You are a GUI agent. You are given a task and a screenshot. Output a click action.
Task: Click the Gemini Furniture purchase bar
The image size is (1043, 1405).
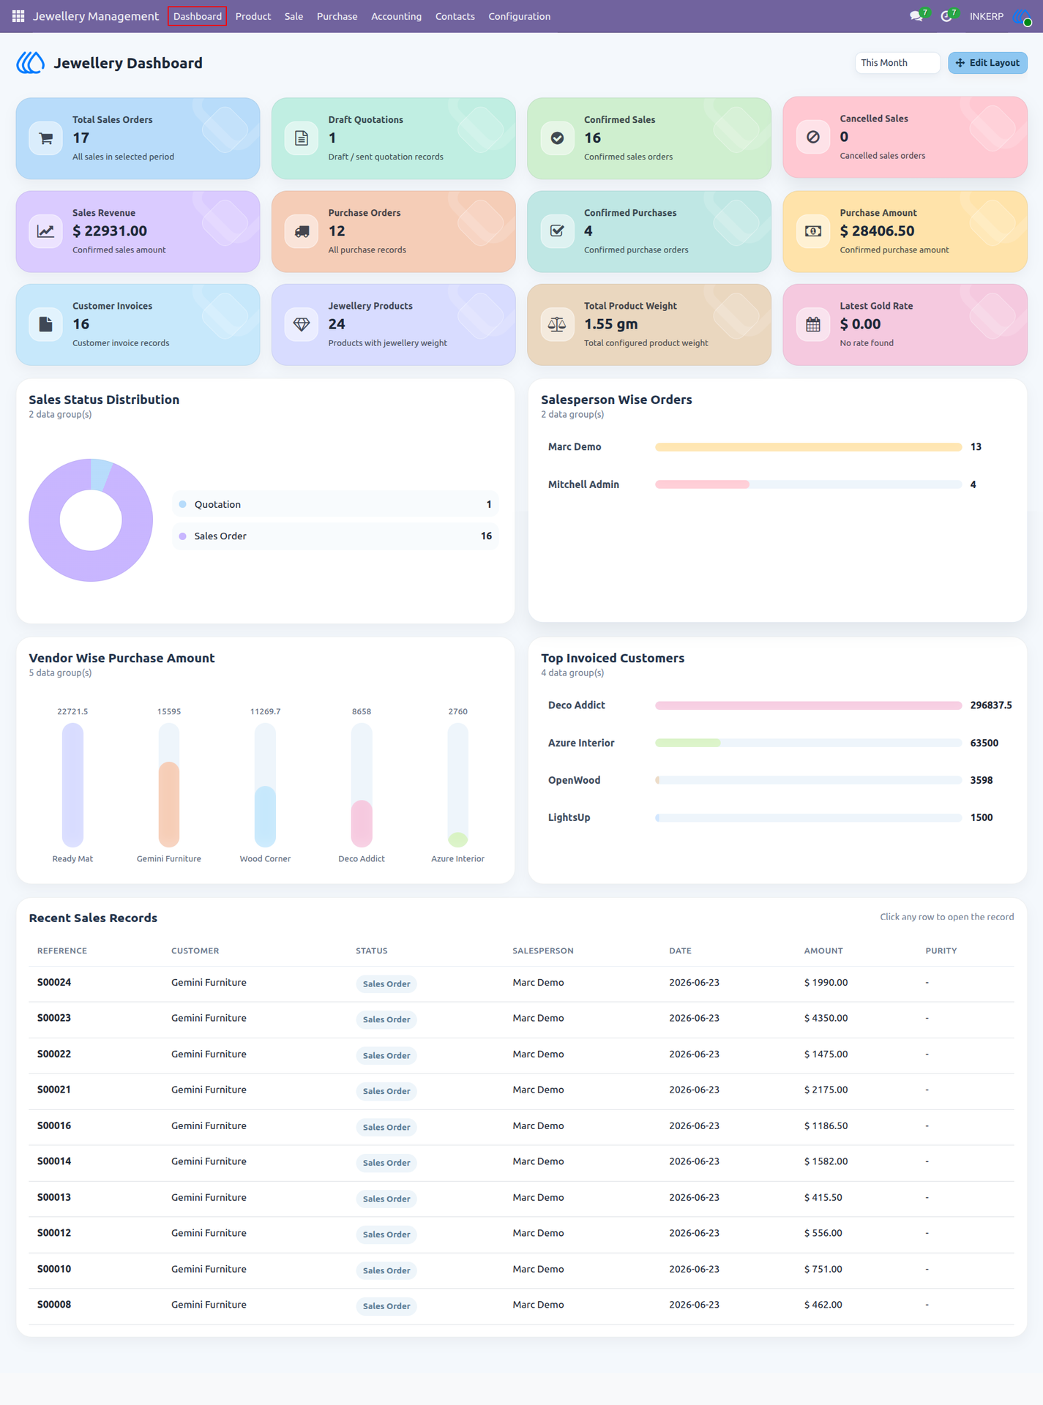(169, 803)
